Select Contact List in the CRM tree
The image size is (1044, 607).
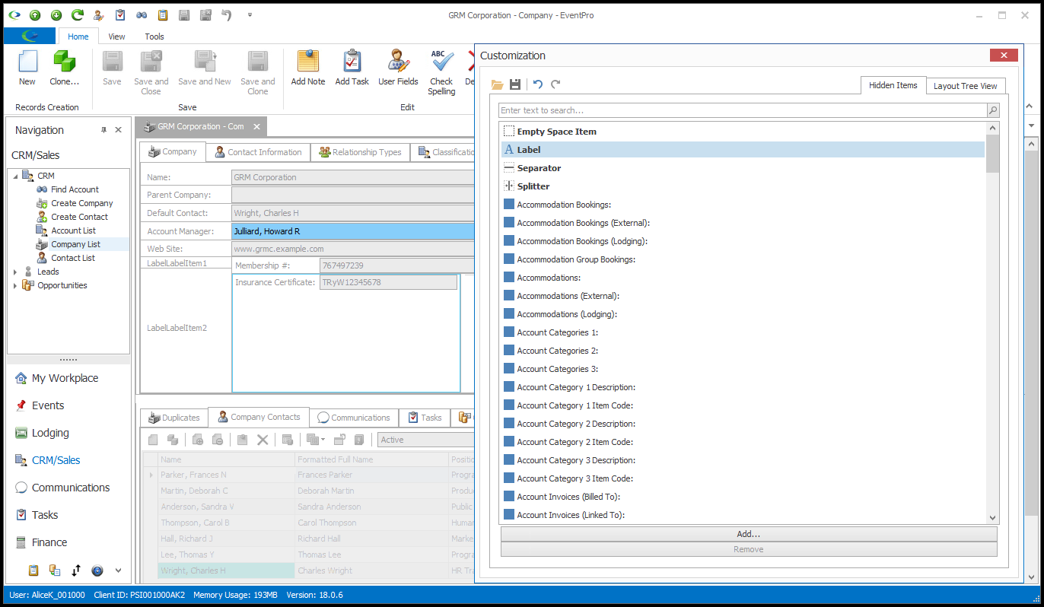point(73,258)
